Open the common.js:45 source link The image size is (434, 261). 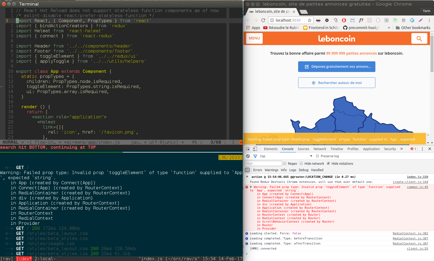(417, 187)
